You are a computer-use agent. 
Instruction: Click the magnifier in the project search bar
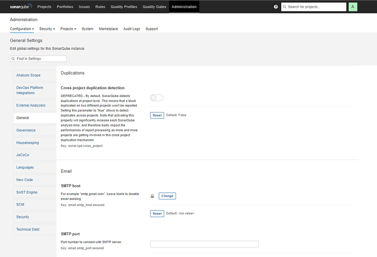(x=285, y=7)
